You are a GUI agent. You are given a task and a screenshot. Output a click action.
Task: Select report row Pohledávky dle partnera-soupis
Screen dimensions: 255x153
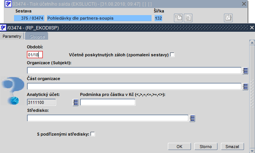coord(99,18)
